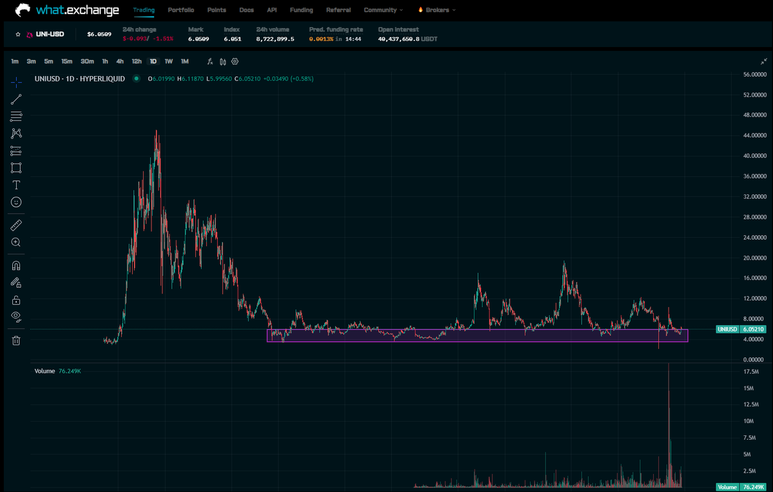773x492 pixels.
Task: Open the Trading tab
Action: pos(144,10)
